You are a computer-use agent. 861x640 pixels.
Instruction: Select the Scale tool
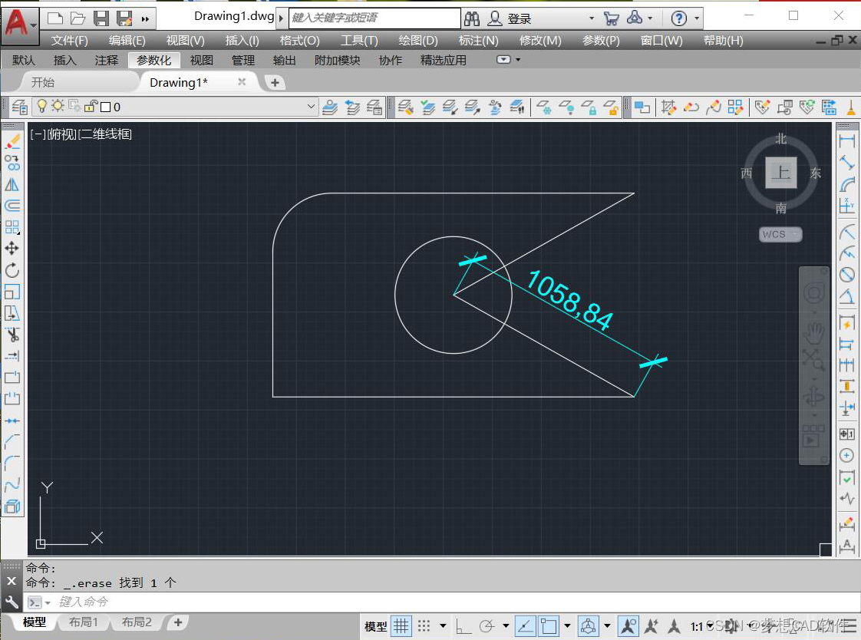[12, 292]
